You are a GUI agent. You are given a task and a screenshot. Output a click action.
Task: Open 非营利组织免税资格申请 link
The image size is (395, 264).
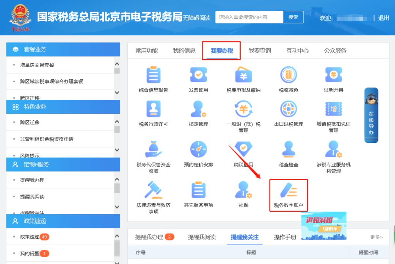[46, 139]
